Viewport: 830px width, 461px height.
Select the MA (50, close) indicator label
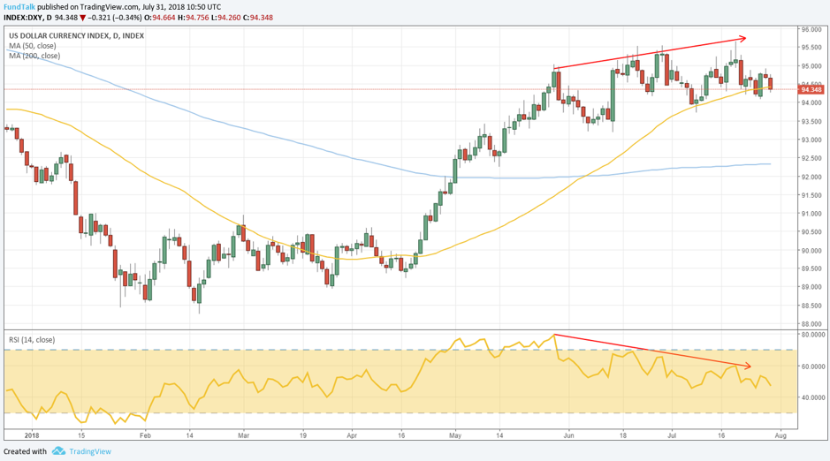coord(31,46)
